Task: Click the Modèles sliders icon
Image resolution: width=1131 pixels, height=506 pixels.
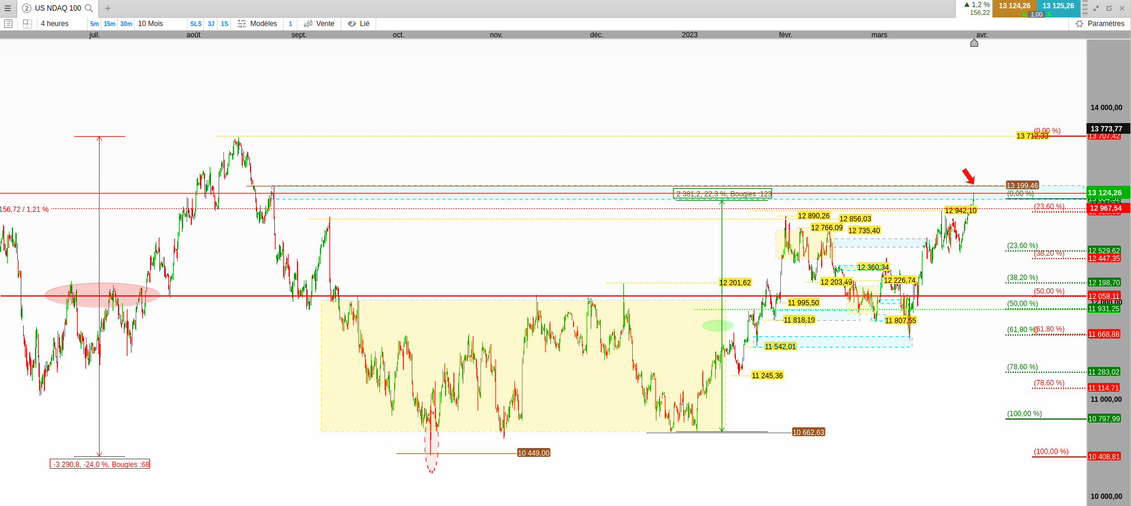Action: 242,24
